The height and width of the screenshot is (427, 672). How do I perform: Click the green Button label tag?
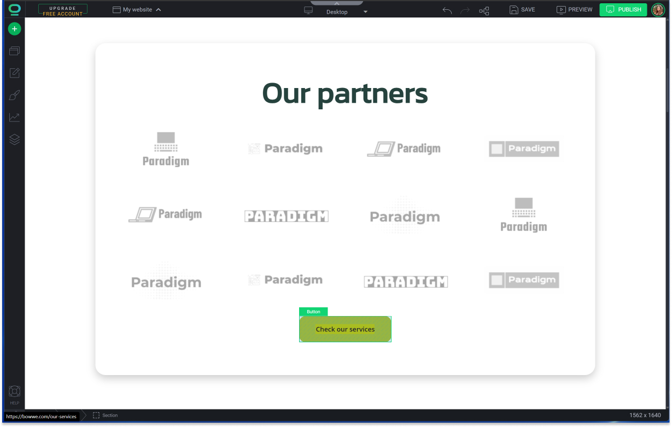pos(313,312)
